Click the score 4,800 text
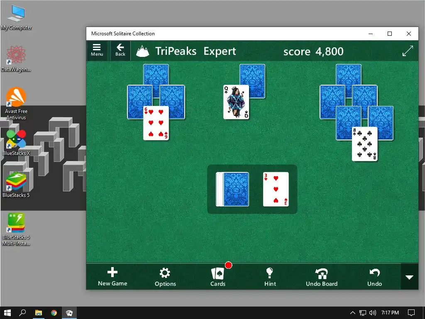The image size is (425, 319). tap(313, 51)
